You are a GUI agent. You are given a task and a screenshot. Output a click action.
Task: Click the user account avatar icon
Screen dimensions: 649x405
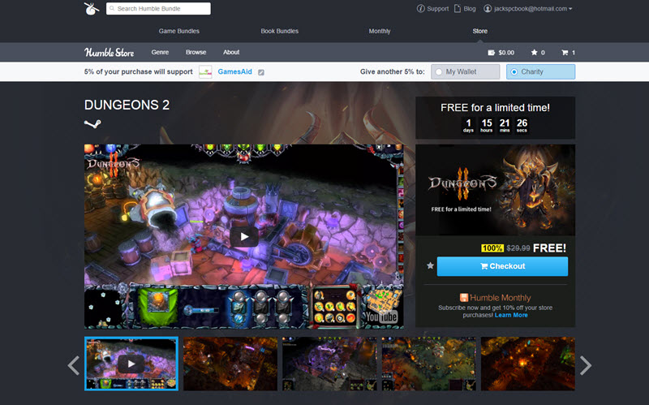click(488, 8)
